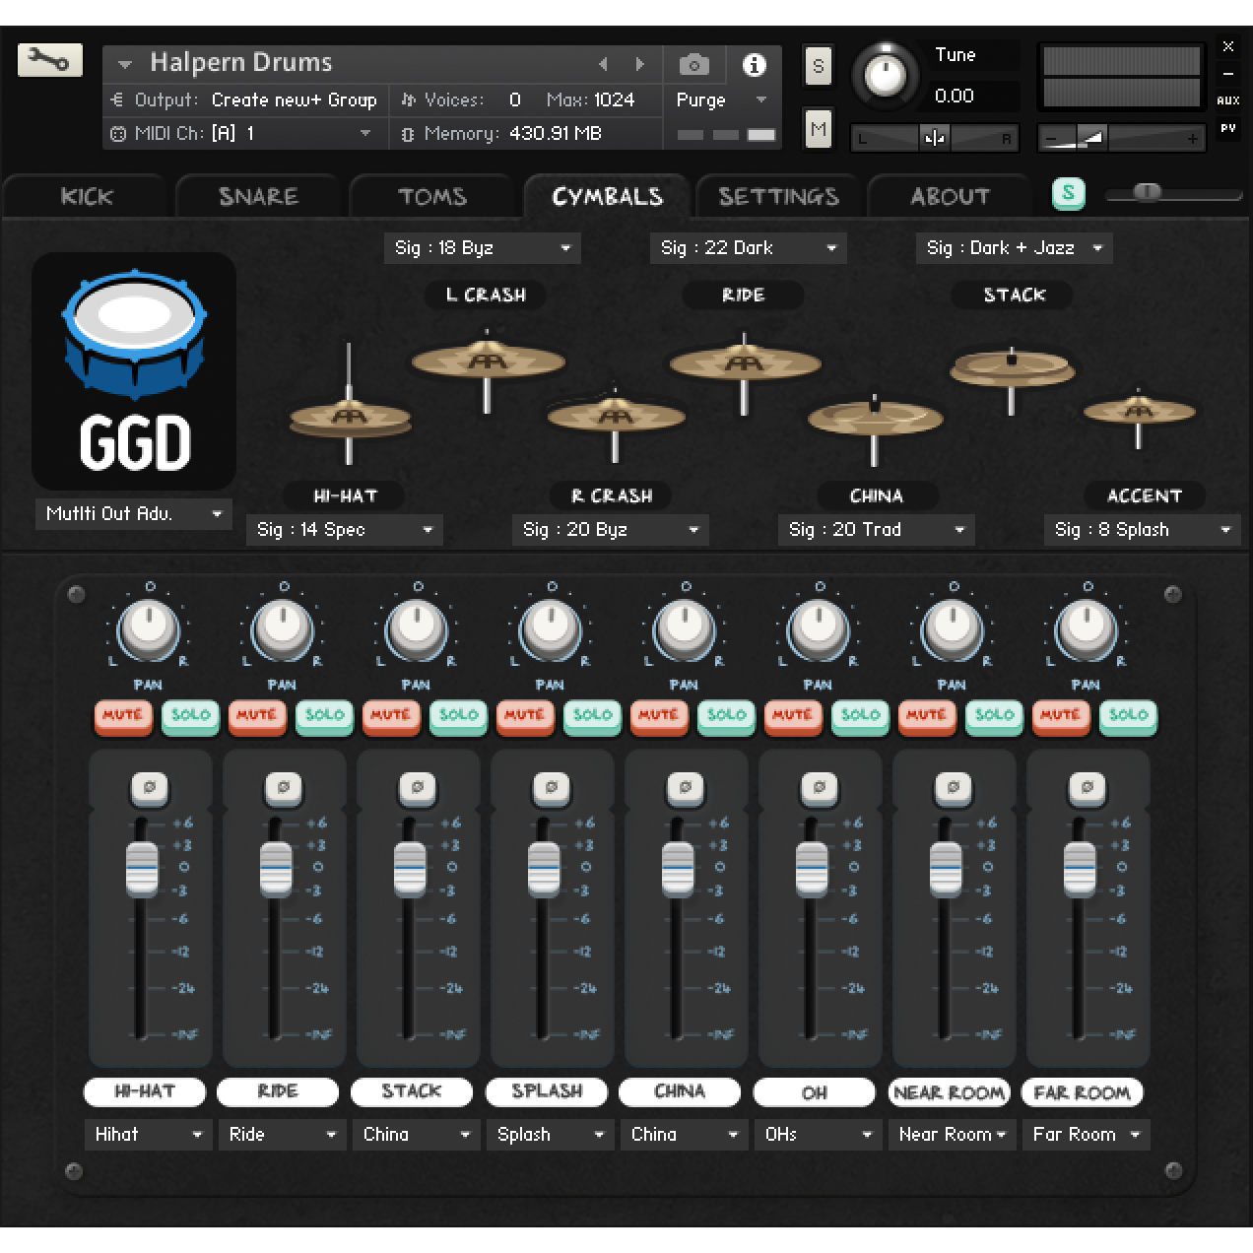
Task: Expand the Multi Out Adv. dropdown
Action: 133,513
